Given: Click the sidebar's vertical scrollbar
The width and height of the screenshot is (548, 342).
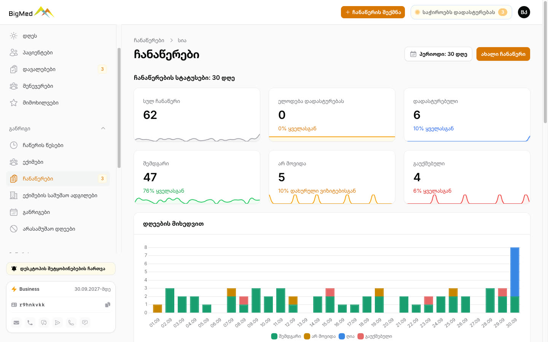Looking at the screenshot, I should 119,108.
